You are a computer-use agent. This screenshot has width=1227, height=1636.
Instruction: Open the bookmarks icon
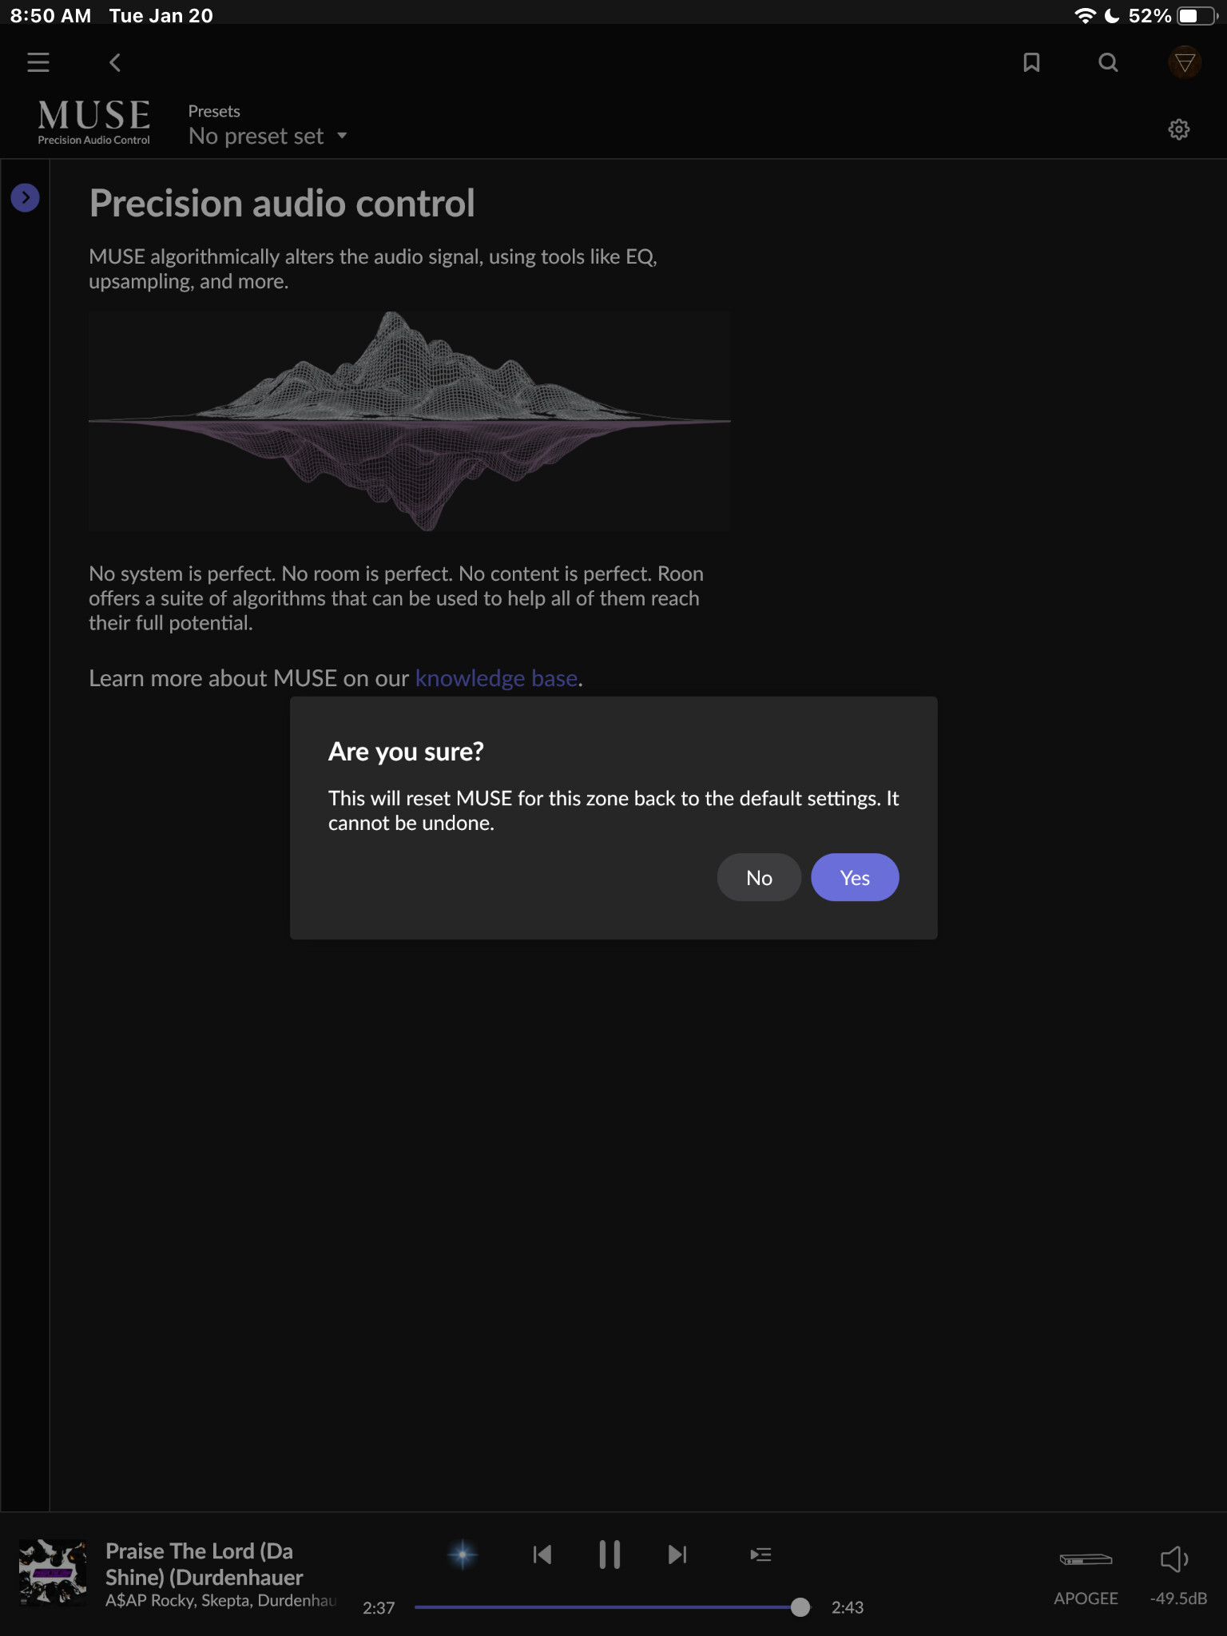click(1031, 62)
